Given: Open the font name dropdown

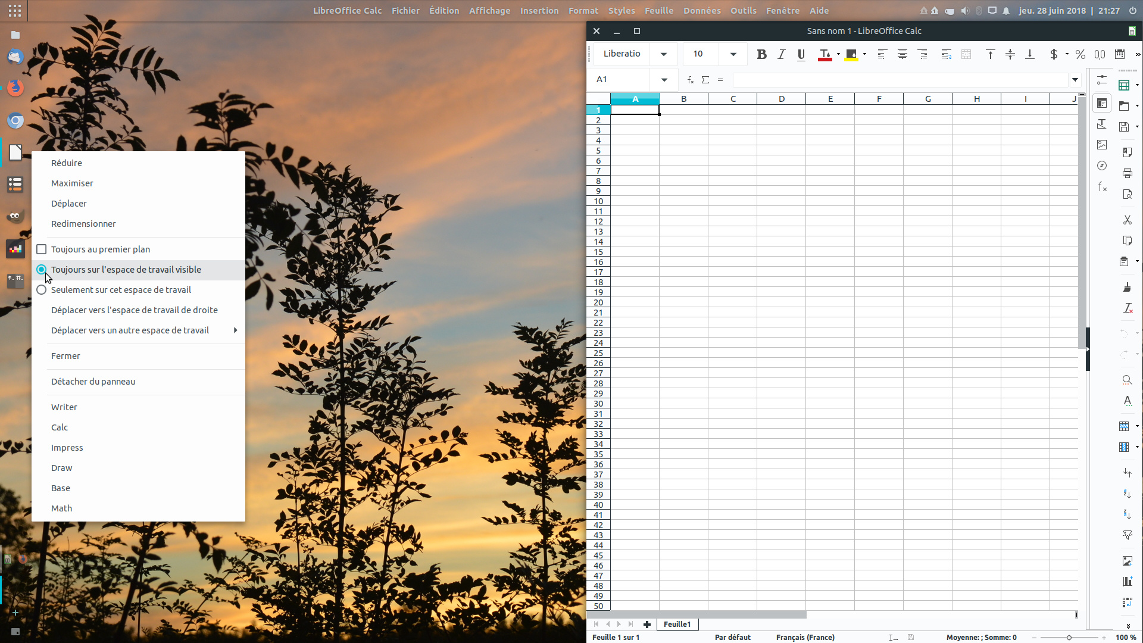Looking at the screenshot, I should tap(664, 54).
